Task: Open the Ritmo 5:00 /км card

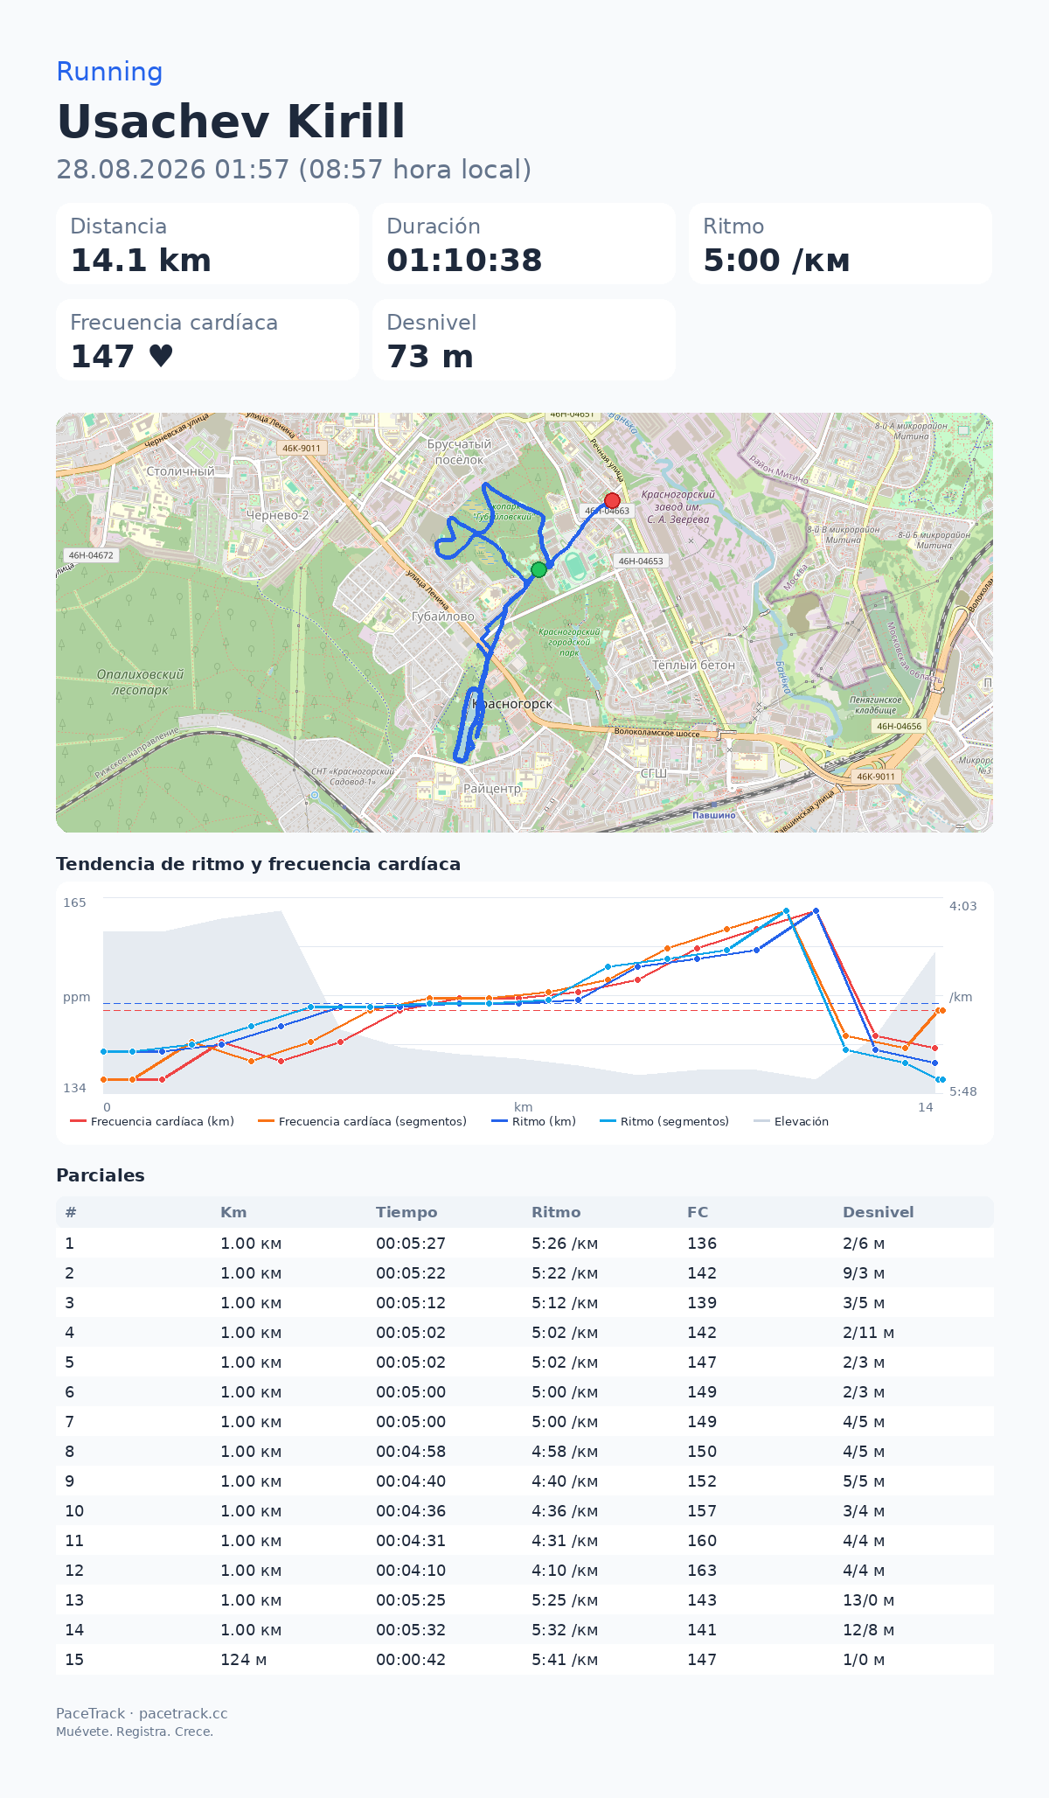Action: [x=840, y=244]
